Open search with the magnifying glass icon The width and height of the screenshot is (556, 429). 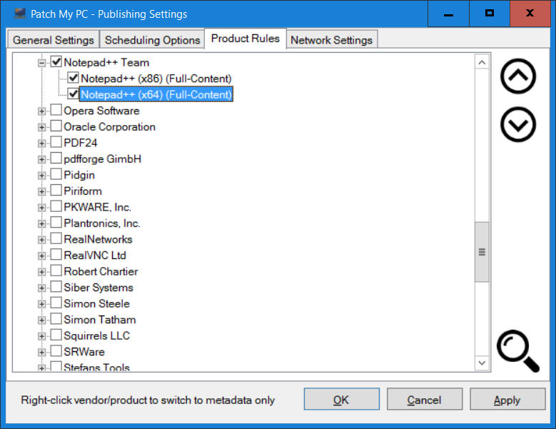pyautogui.click(x=518, y=351)
